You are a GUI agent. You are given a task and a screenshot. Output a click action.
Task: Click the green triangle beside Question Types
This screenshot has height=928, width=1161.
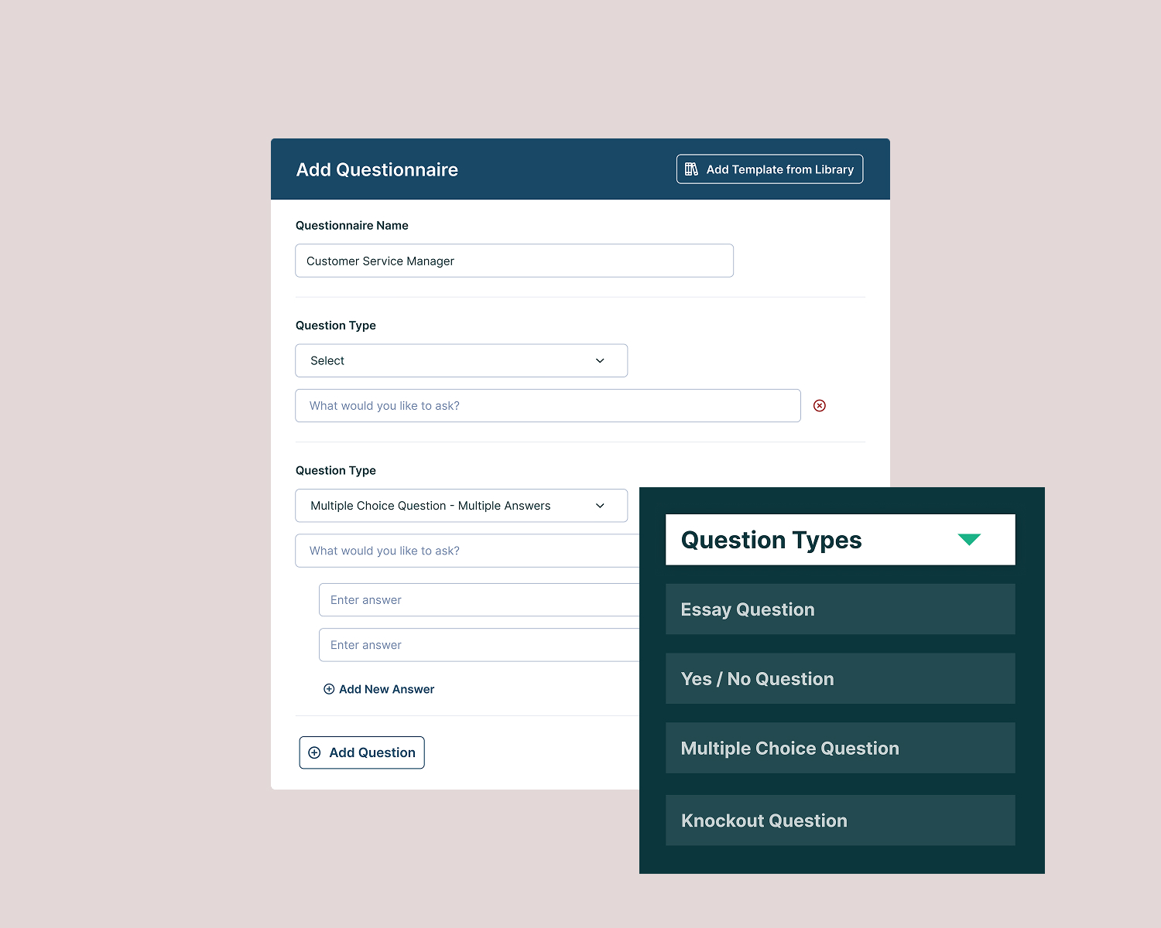[x=969, y=539]
